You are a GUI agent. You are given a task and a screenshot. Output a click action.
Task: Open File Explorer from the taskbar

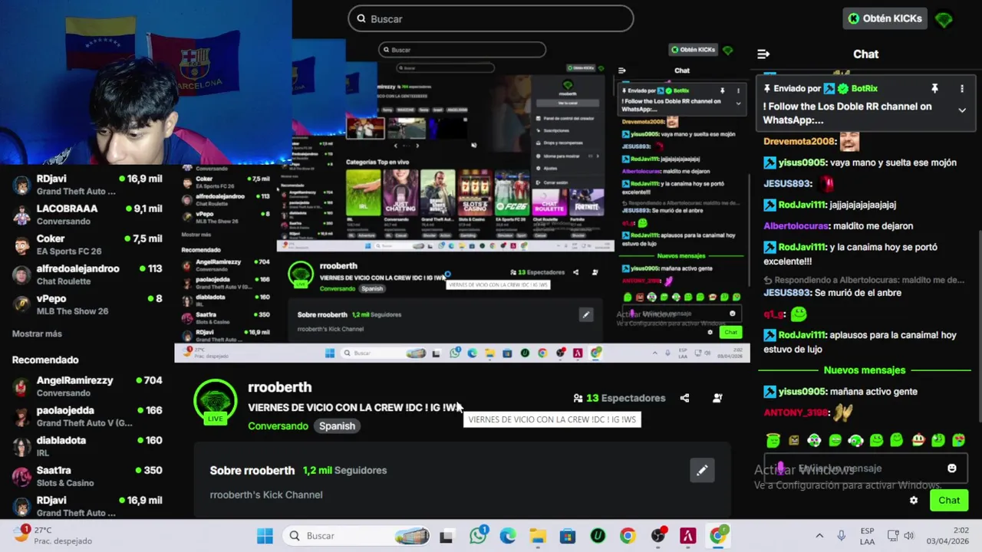click(x=538, y=536)
